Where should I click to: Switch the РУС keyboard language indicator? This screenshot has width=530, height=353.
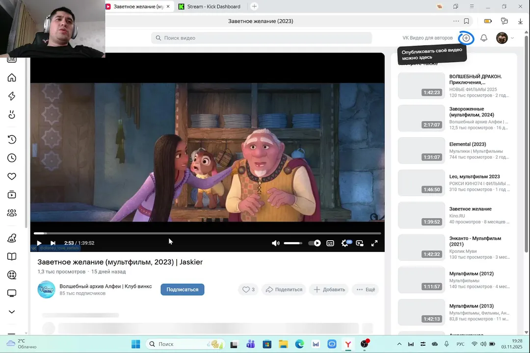click(x=460, y=344)
